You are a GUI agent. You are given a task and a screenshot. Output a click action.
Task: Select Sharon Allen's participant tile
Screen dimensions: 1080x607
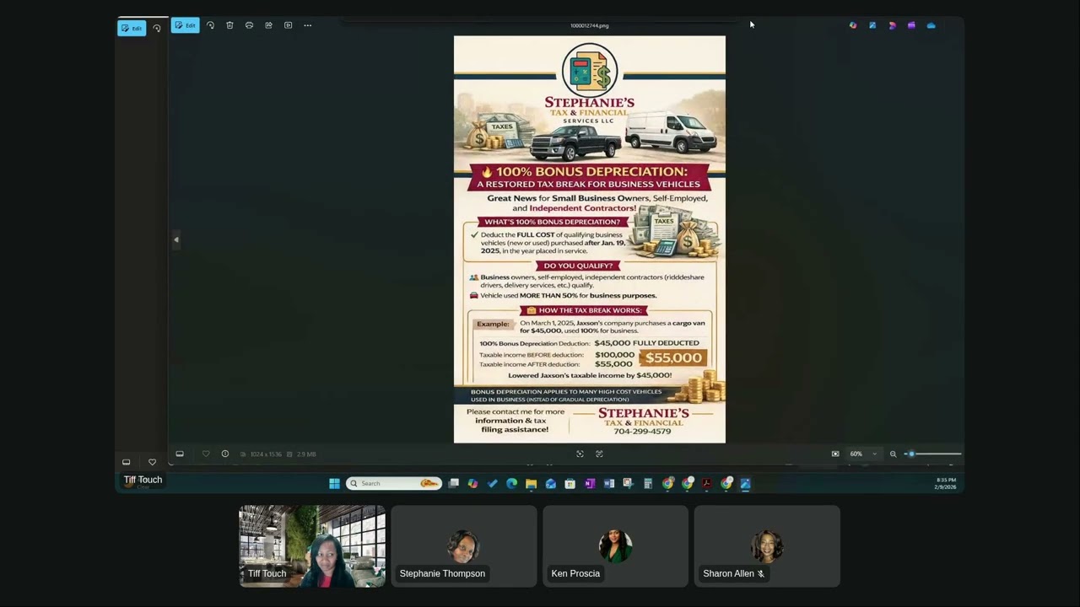pyautogui.click(x=767, y=546)
